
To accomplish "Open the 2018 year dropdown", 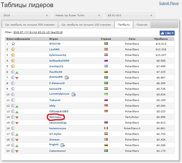I will click(26, 15).
